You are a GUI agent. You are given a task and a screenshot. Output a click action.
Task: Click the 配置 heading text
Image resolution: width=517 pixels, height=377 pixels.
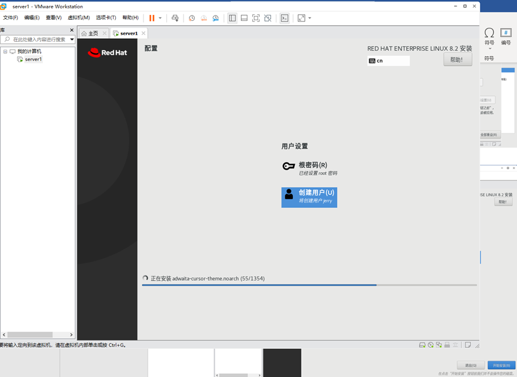coord(151,48)
